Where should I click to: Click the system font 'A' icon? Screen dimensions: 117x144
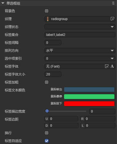(112, 66)
